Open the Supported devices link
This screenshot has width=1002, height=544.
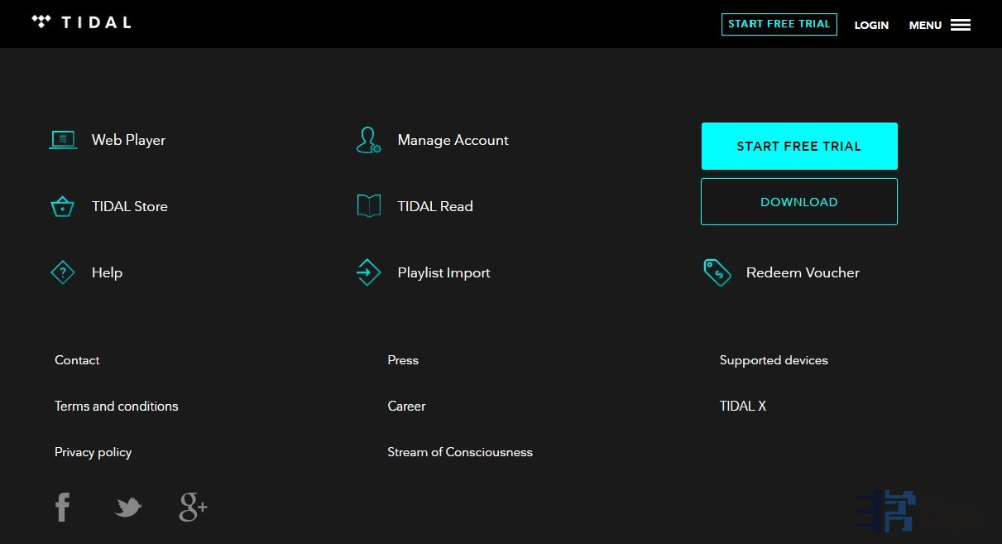click(774, 360)
